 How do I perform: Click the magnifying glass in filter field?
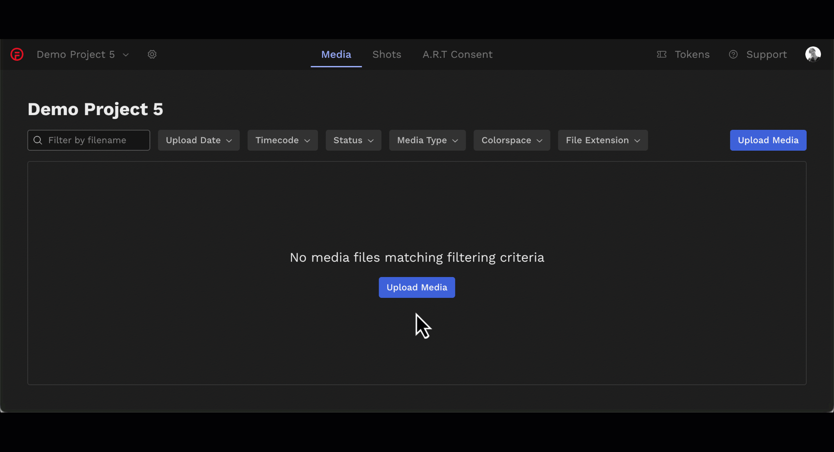pos(38,140)
